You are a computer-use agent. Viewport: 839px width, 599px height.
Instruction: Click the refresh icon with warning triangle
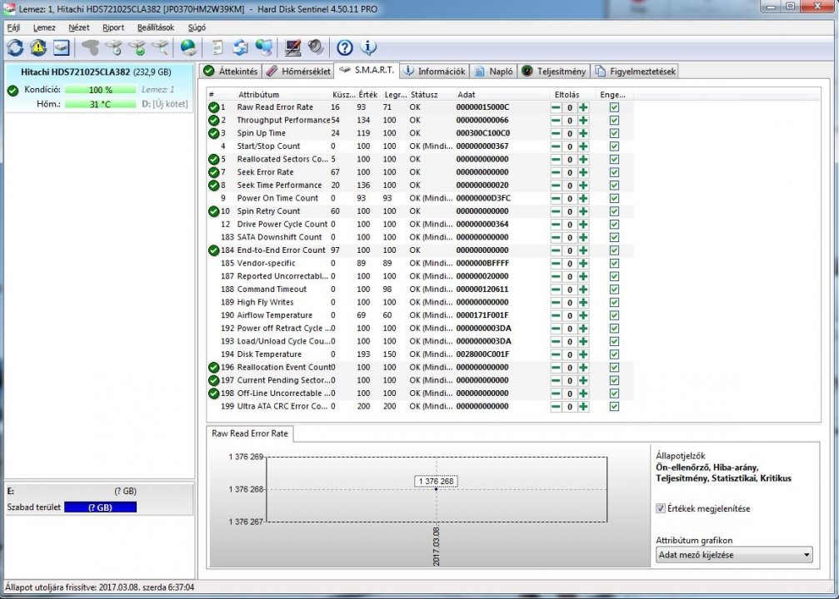38,48
